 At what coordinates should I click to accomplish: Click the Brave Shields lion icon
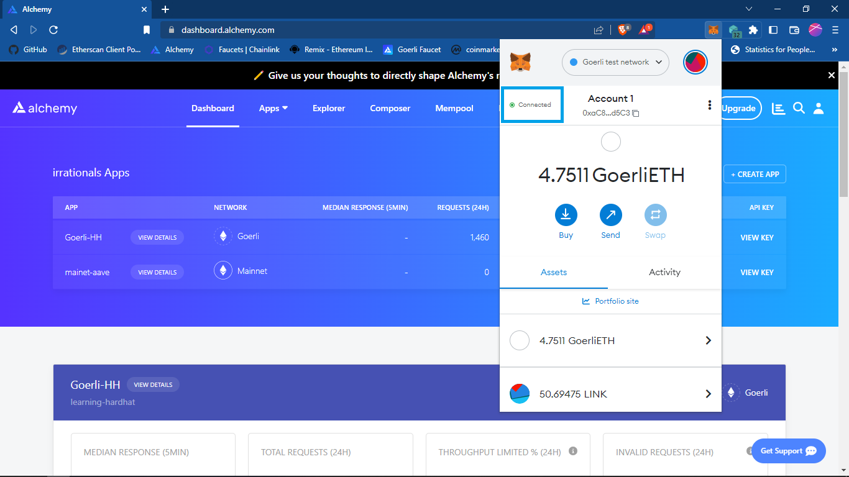point(624,30)
